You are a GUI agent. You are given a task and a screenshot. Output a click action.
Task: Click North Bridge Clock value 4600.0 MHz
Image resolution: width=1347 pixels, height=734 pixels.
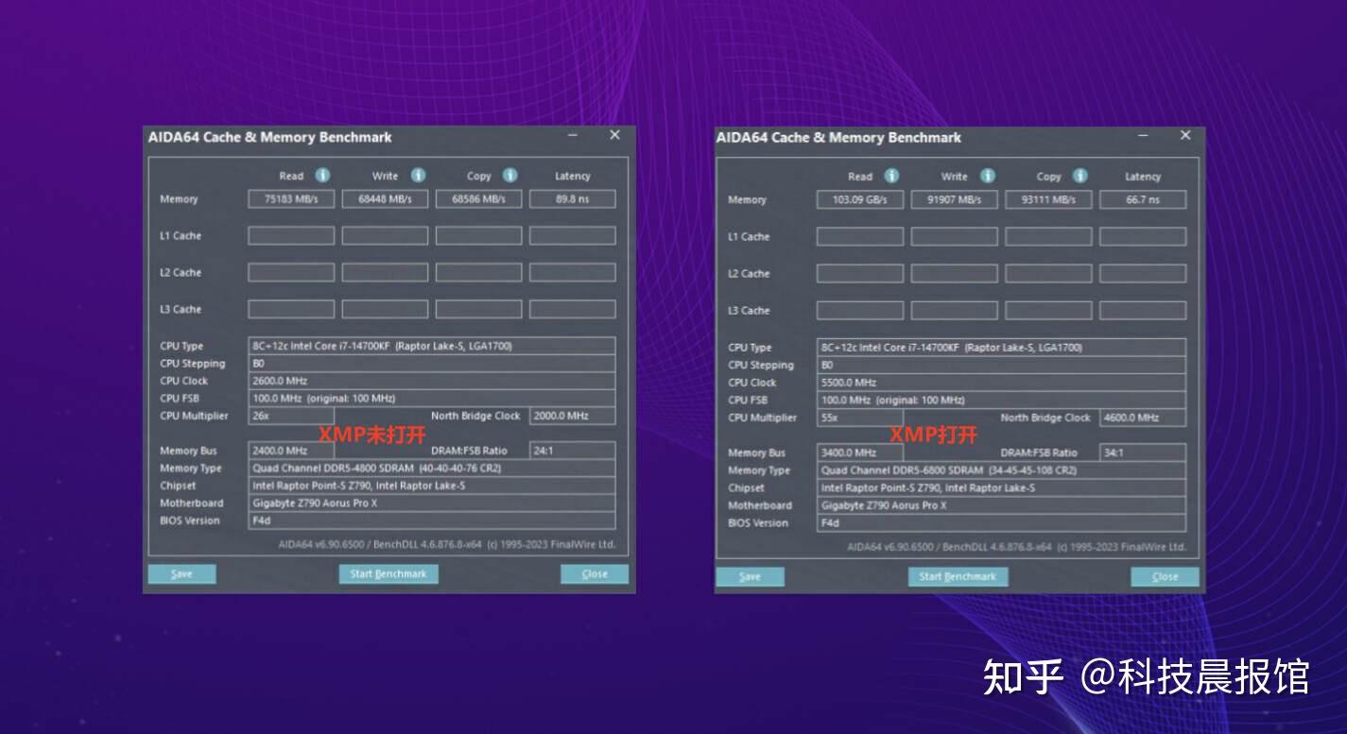point(1143,418)
